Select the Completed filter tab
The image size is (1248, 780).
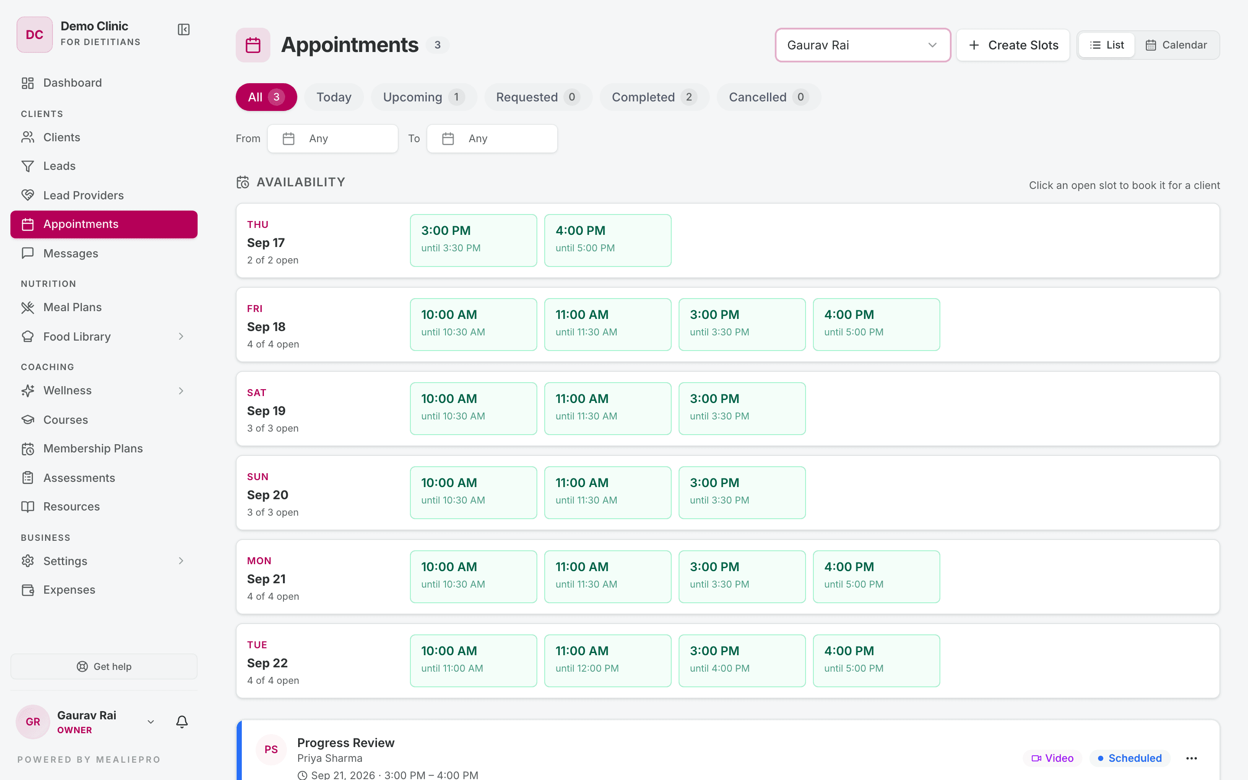654,97
